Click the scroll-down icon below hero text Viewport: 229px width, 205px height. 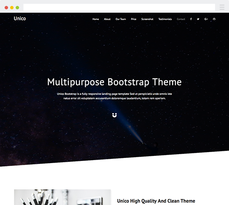click(114, 115)
